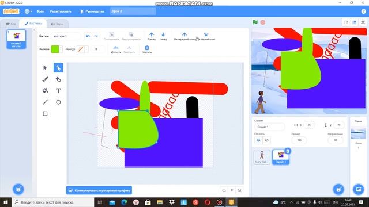Delete the selected shape with trash icon
Viewport: 369px width, 207px height.
click(147, 49)
